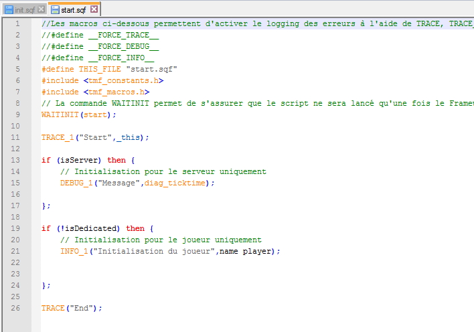Select line number 9 in the margin
Image resolution: width=474 pixels, height=332 pixels.
[x=17, y=114]
